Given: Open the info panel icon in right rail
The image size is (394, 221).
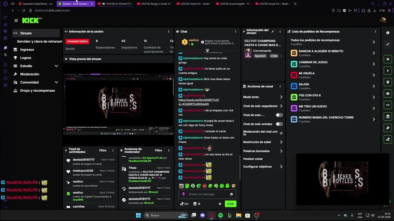Looking at the screenshot, I should [388, 33].
